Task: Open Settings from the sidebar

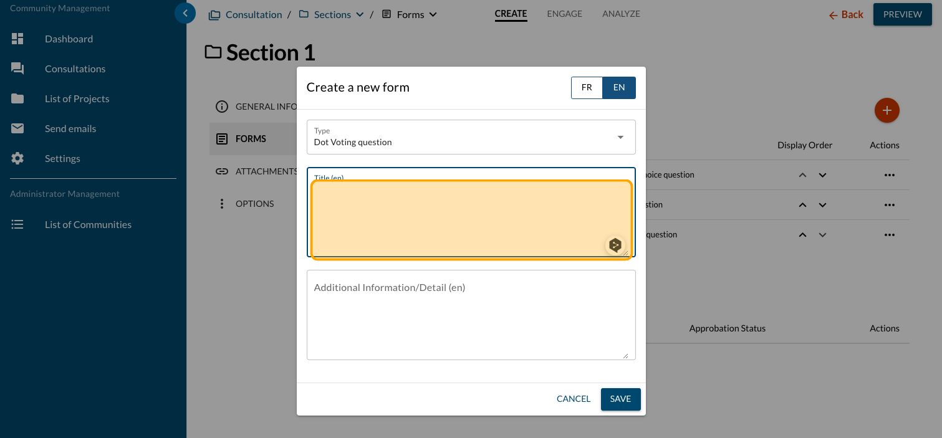Action: 62,158
